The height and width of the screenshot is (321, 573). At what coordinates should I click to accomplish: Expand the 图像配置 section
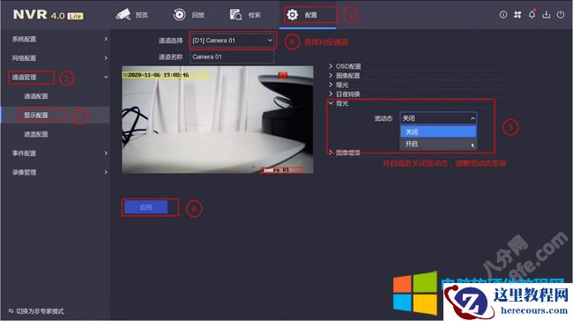pyautogui.click(x=344, y=75)
